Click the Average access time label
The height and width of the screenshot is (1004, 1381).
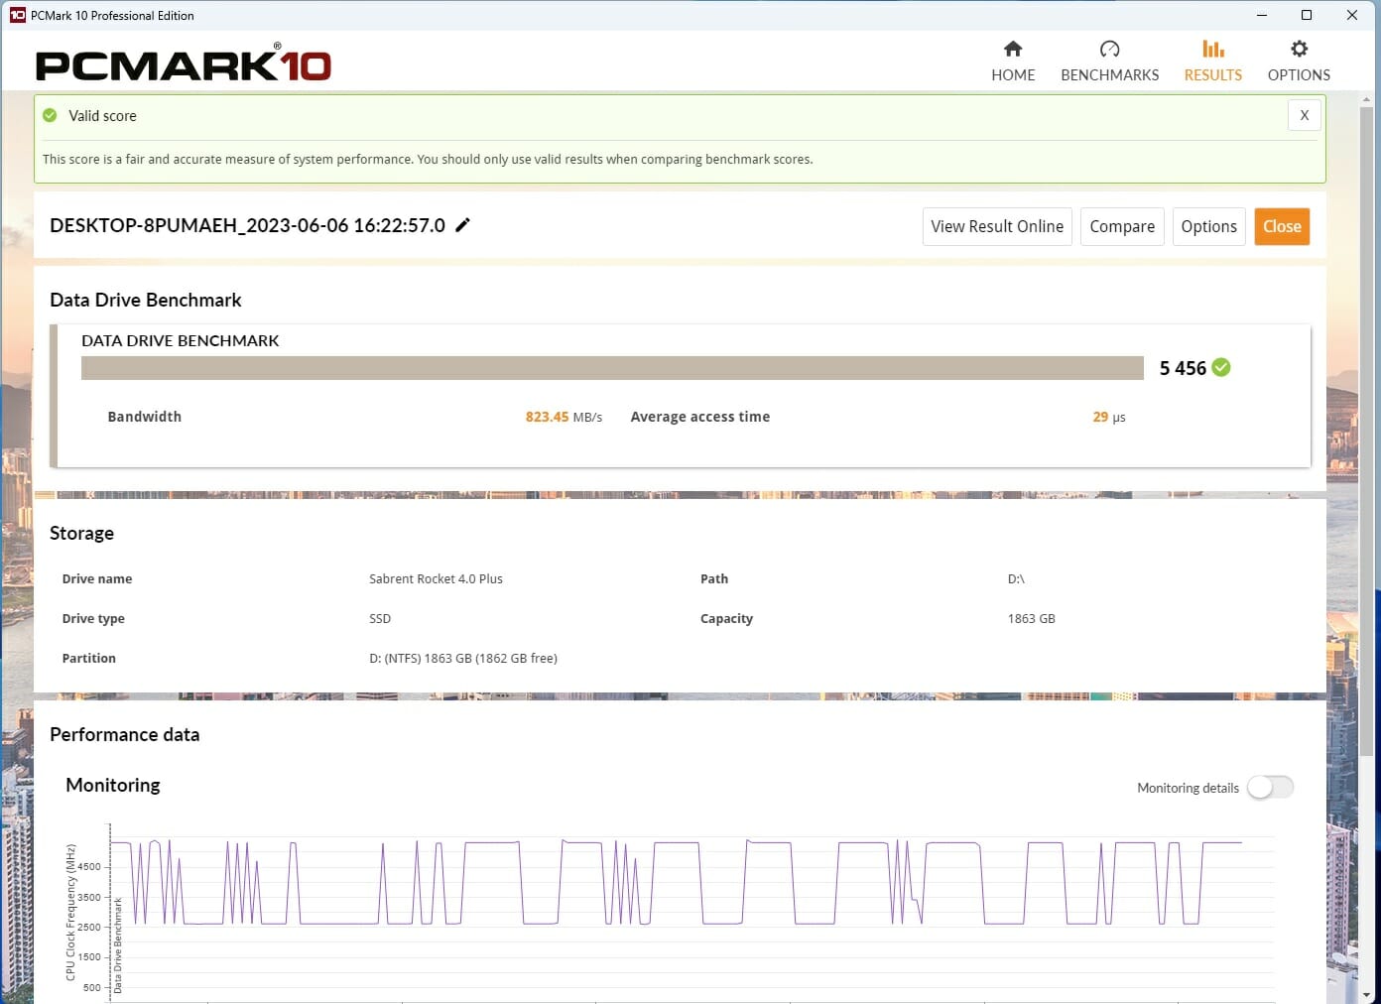pos(699,417)
